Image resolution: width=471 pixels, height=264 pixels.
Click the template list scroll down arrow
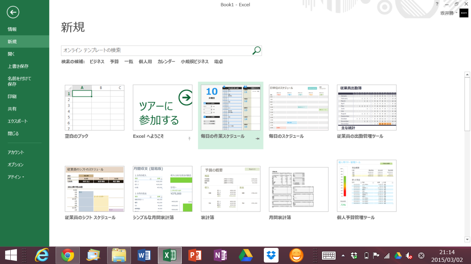tap(467, 239)
